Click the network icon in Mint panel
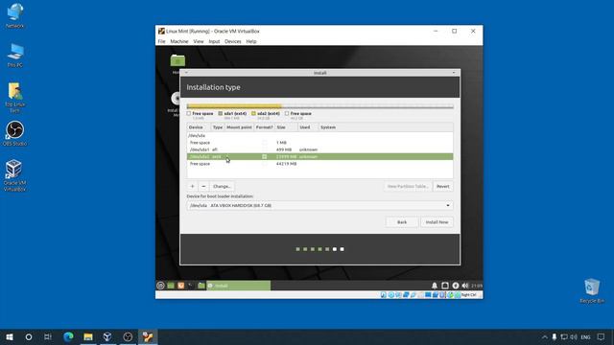This screenshot has width=614, height=345. pyautogui.click(x=455, y=286)
